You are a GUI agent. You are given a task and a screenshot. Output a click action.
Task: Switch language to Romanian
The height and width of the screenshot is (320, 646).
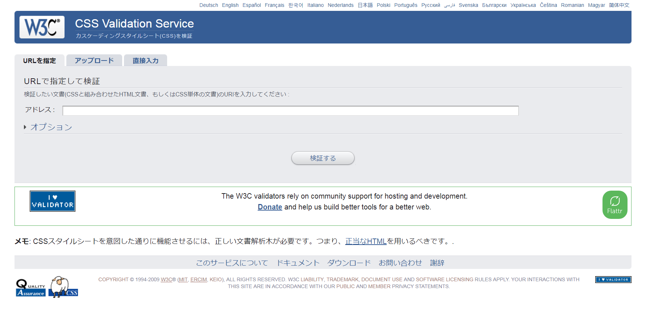click(x=572, y=5)
